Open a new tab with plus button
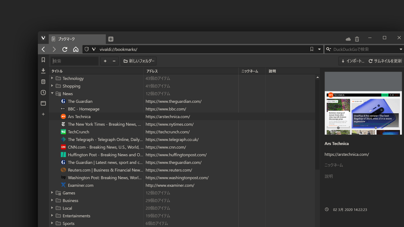 (x=111, y=39)
